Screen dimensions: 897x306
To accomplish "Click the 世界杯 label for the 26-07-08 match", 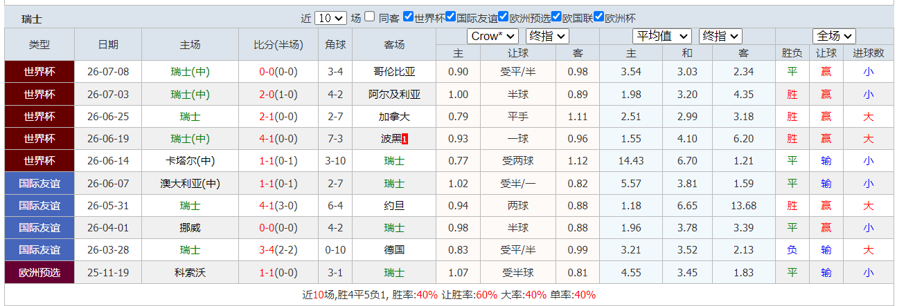I will 39,72.
